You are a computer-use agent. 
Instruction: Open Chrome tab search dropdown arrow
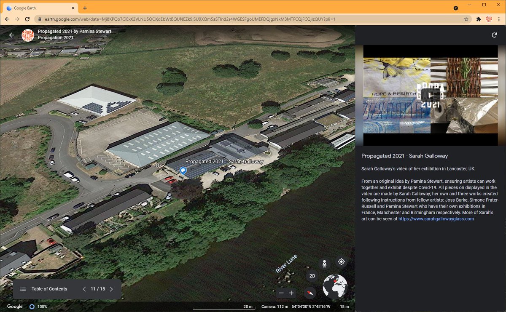pos(456,8)
